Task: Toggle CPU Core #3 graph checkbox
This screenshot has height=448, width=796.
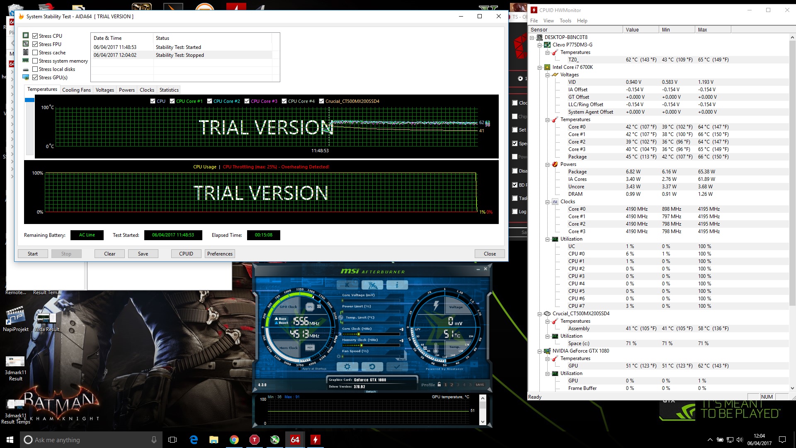Action: (247, 101)
